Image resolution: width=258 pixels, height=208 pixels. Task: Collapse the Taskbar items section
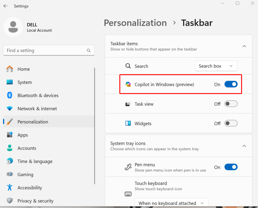click(x=244, y=46)
